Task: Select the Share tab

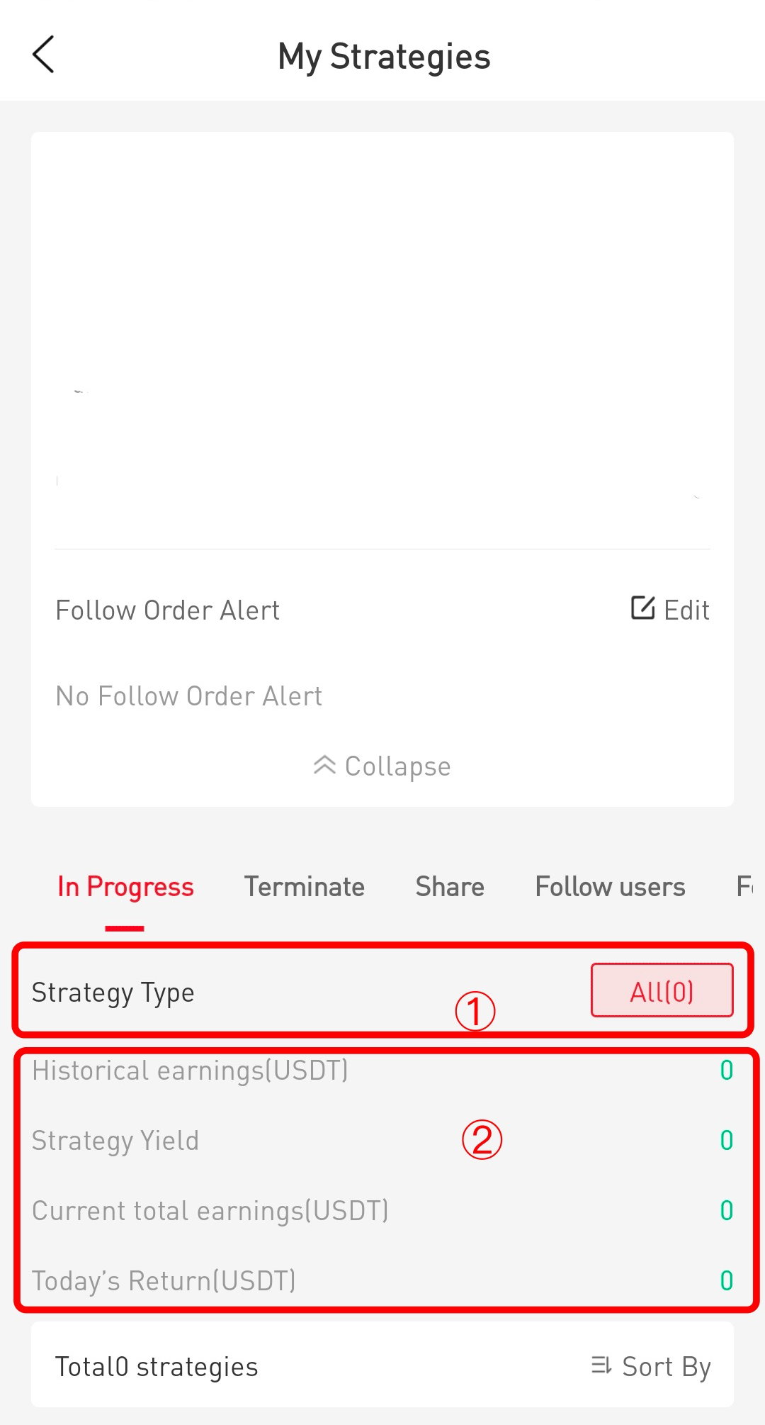Action: [x=450, y=887]
